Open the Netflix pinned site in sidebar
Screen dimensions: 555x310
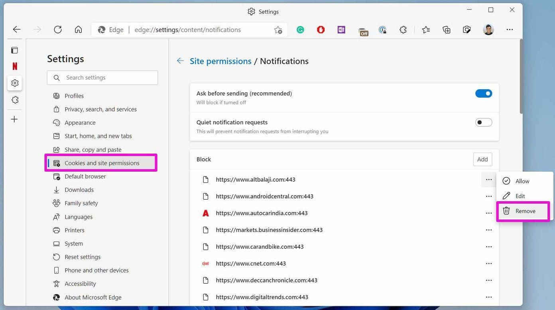tap(15, 66)
